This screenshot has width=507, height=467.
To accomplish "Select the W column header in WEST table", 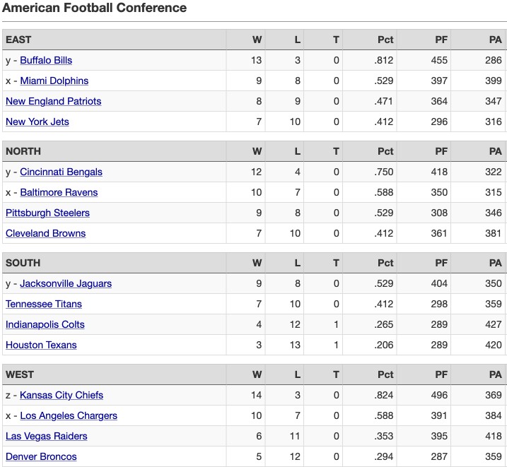I will click(257, 374).
